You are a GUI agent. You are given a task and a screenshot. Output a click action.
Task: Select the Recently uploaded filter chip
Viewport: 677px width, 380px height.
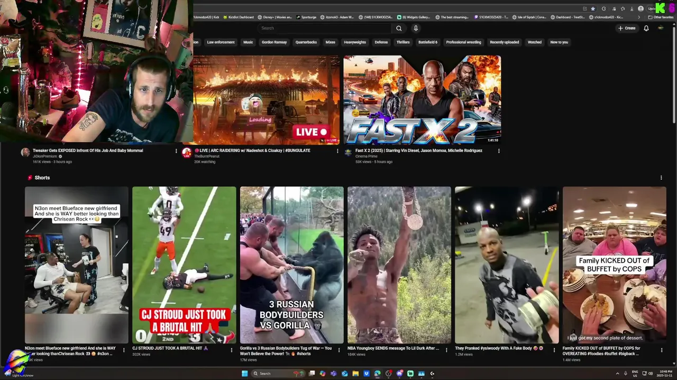504,42
